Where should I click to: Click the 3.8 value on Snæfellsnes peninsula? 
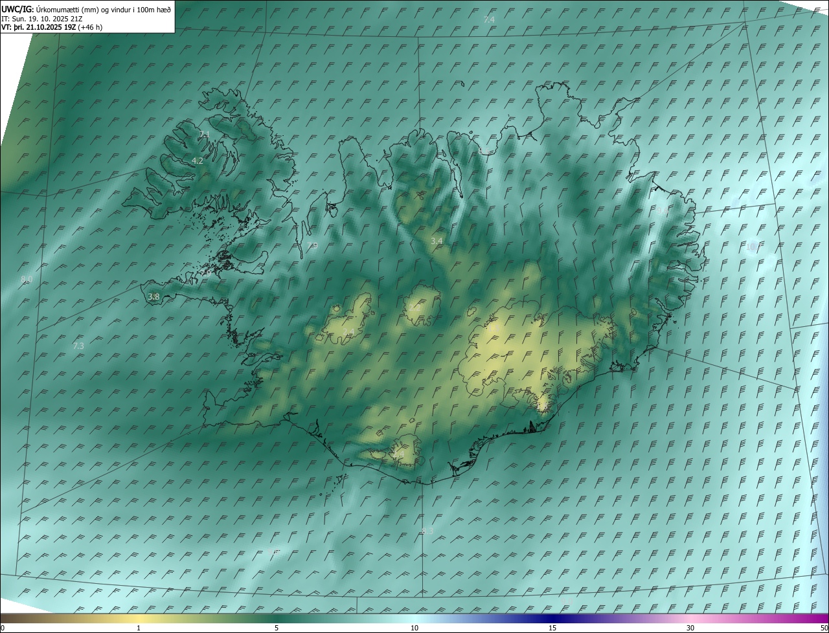click(x=153, y=296)
